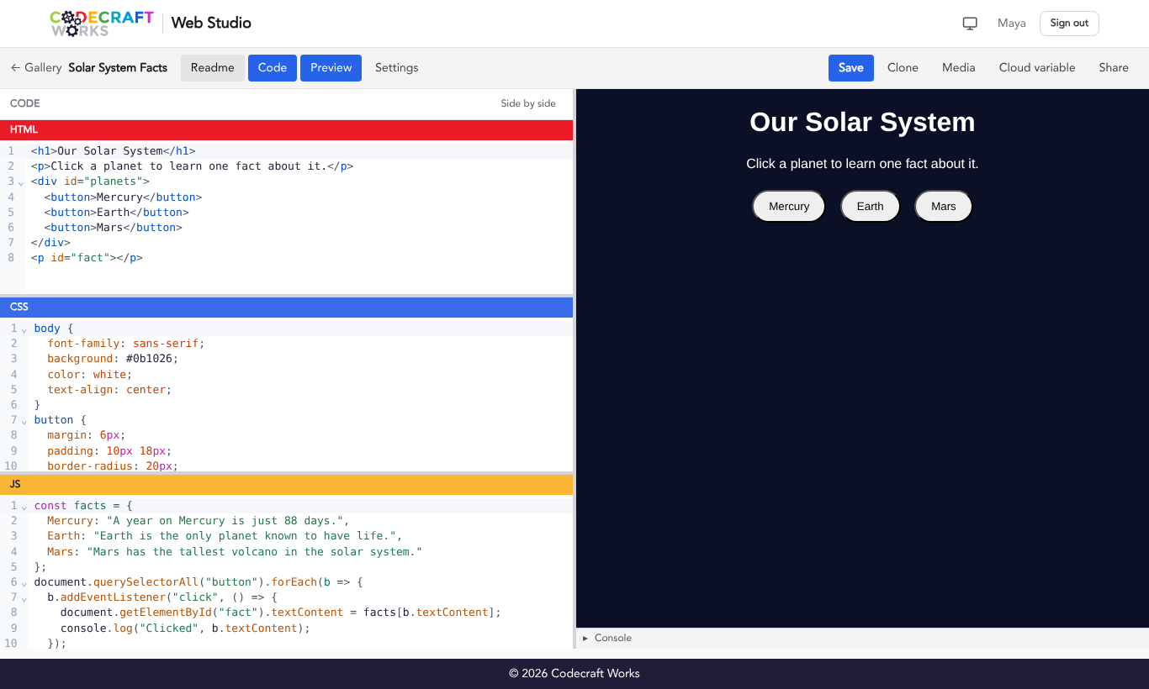Toggle the Side by side layout
1149x689 pixels.
[528, 104]
